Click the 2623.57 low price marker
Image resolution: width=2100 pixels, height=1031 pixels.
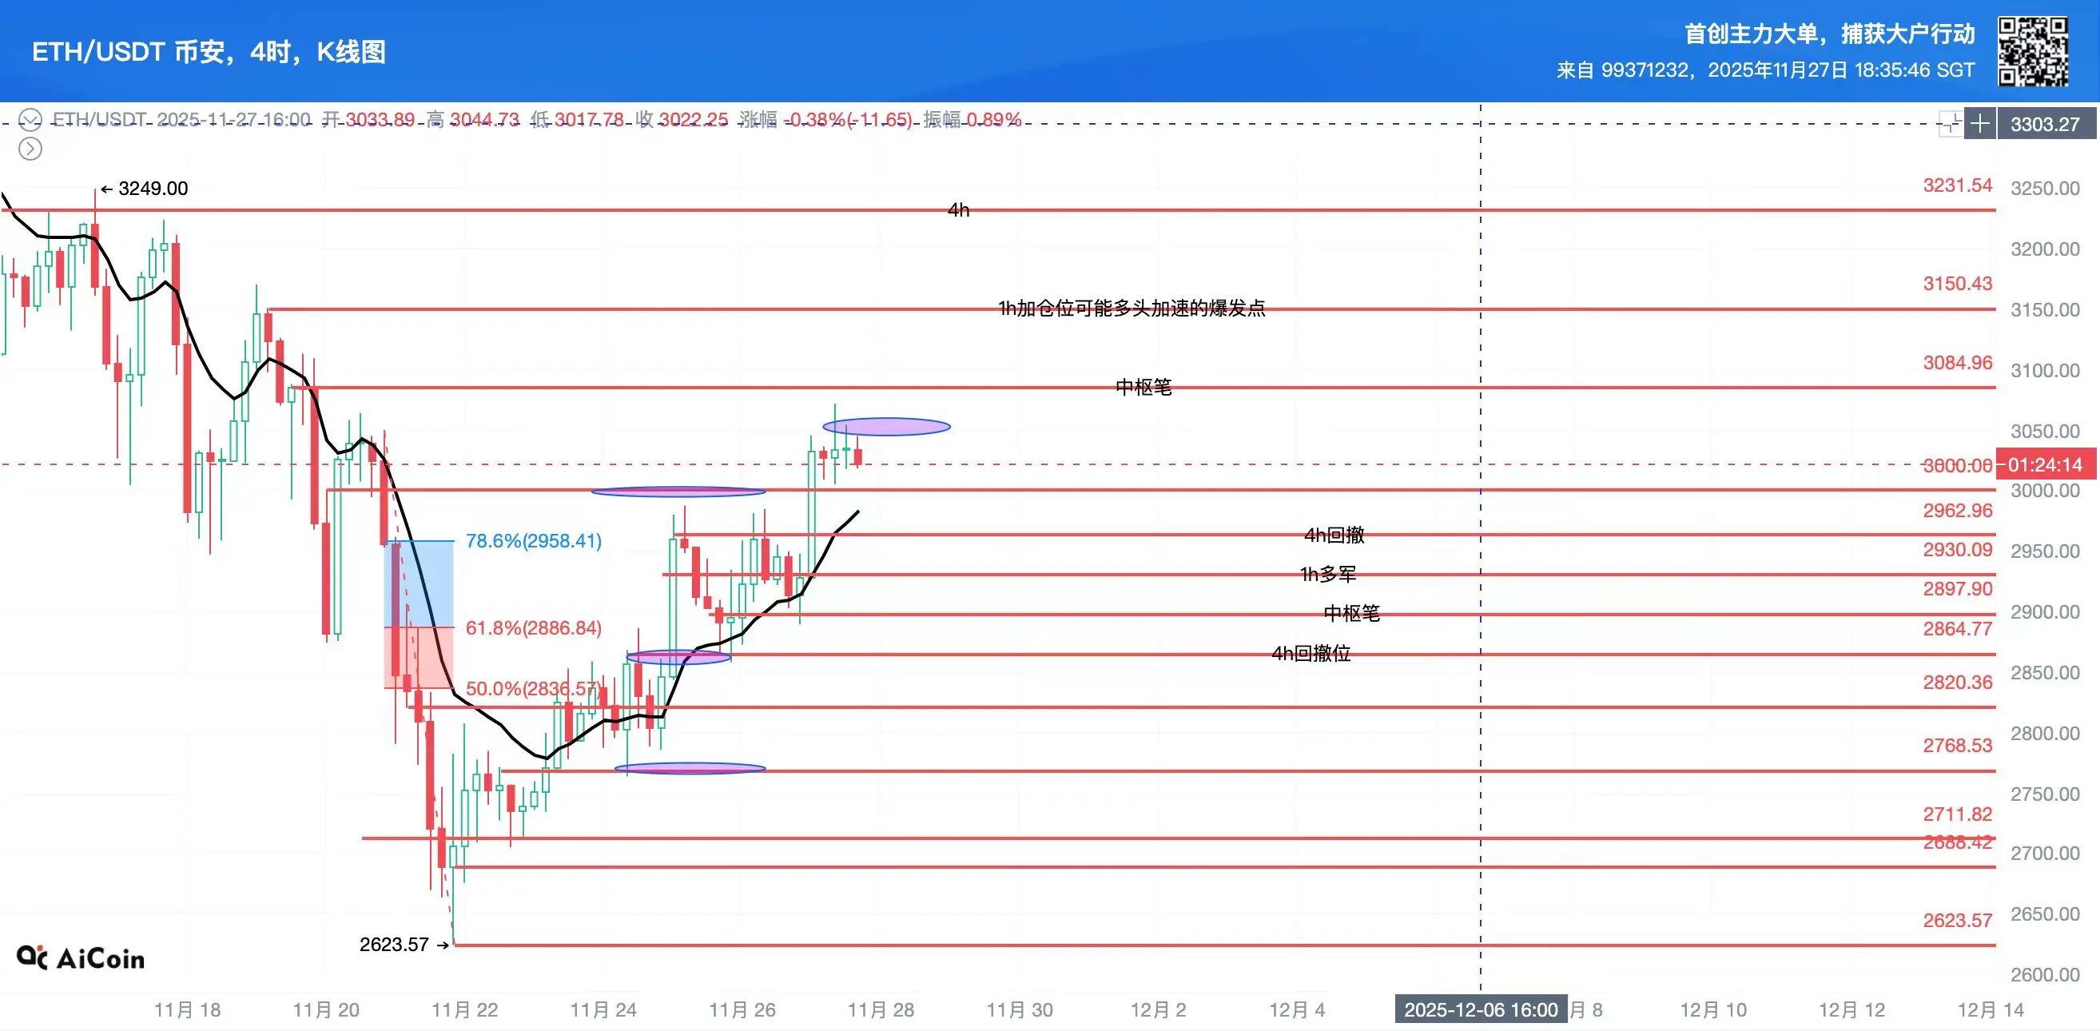[404, 945]
